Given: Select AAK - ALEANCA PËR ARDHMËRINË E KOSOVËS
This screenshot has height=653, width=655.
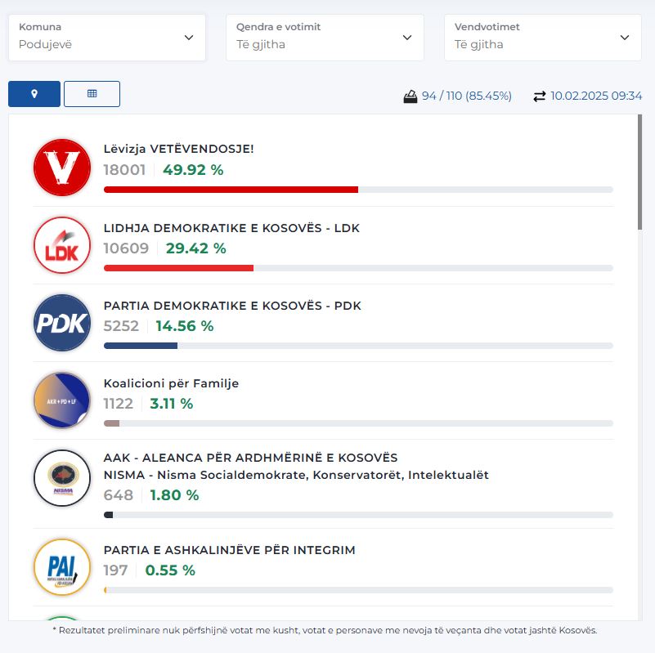Looking at the screenshot, I should coord(251,458).
